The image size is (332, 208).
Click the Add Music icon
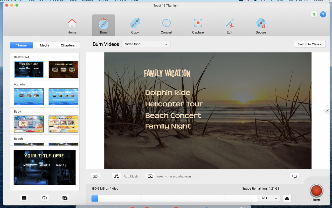pyautogui.click(x=116, y=176)
